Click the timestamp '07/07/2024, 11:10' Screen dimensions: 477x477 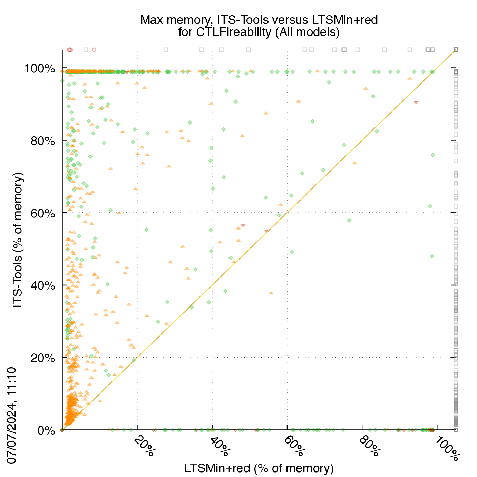pyautogui.click(x=12, y=416)
